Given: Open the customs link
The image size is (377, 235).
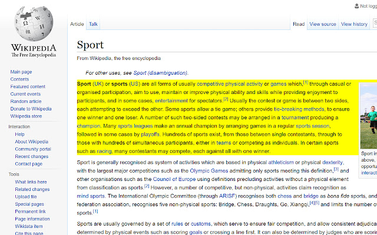Looking at the screenshot, I should (x=201, y=224).
